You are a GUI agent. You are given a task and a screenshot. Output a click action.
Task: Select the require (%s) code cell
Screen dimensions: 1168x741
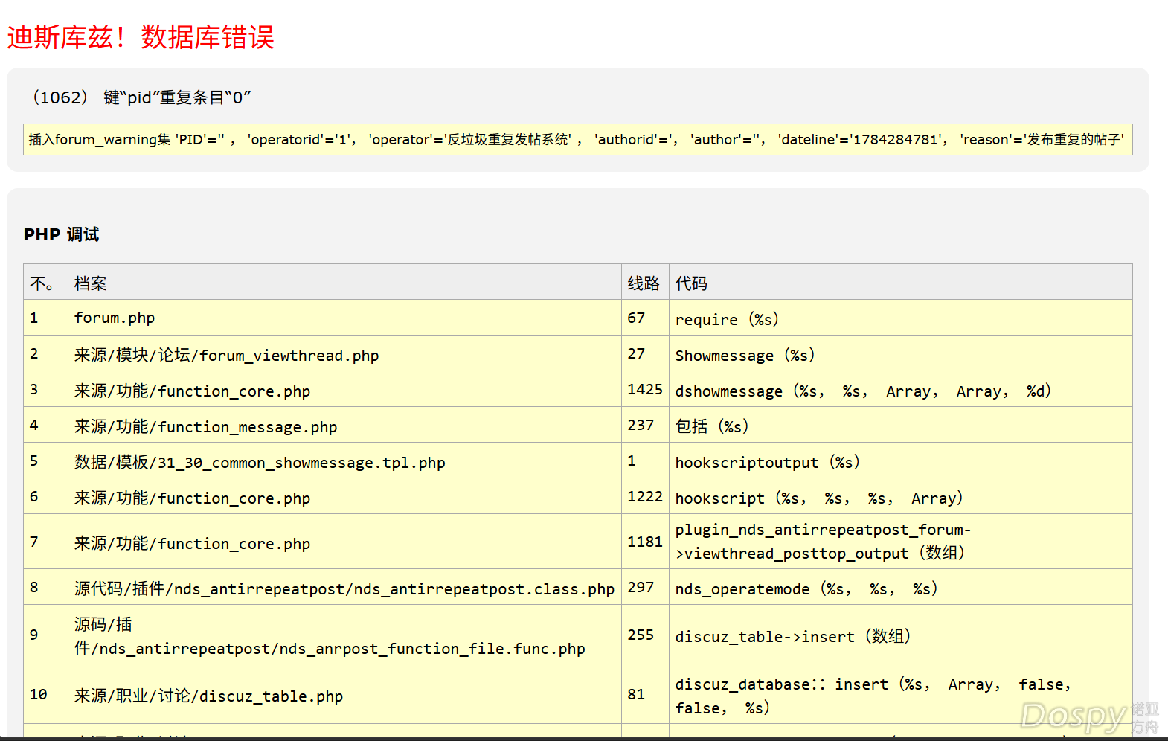click(901, 318)
